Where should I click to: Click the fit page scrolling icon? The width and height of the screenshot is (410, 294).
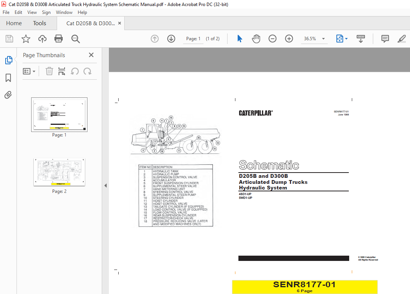pos(339,39)
